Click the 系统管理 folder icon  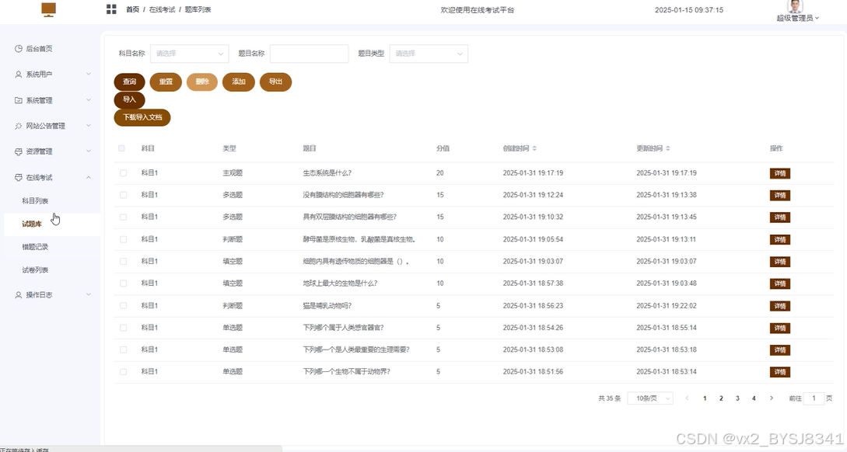coord(19,100)
